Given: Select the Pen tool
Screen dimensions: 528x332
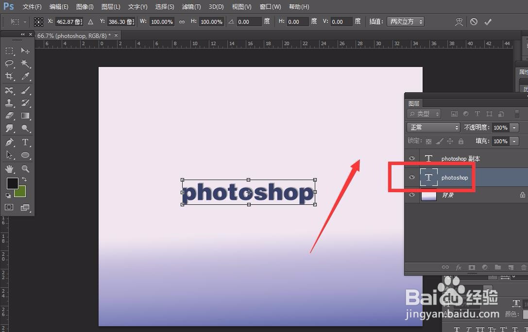Looking at the screenshot, I should [9, 142].
